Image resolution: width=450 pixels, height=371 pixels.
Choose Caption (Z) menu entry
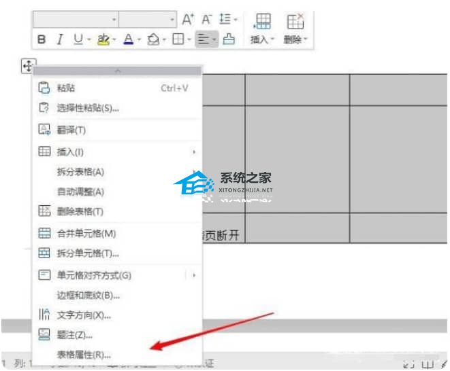[x=118, y=335]
